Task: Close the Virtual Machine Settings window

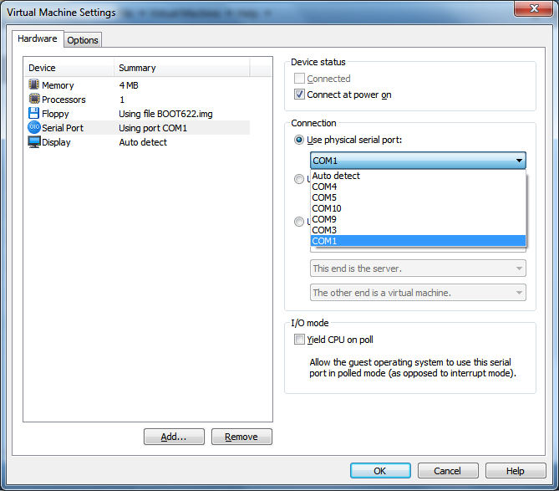Action: (532, 10)
